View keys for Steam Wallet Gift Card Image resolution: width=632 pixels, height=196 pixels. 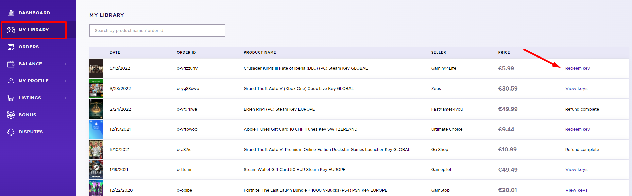point(576,170)
